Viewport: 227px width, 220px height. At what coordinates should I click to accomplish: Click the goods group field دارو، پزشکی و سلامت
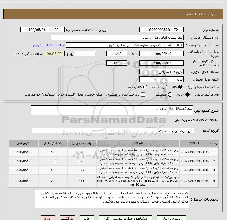[x=113, y=131]
